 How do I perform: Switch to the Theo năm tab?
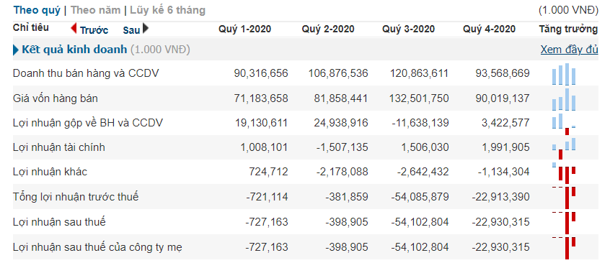point(95,10)
